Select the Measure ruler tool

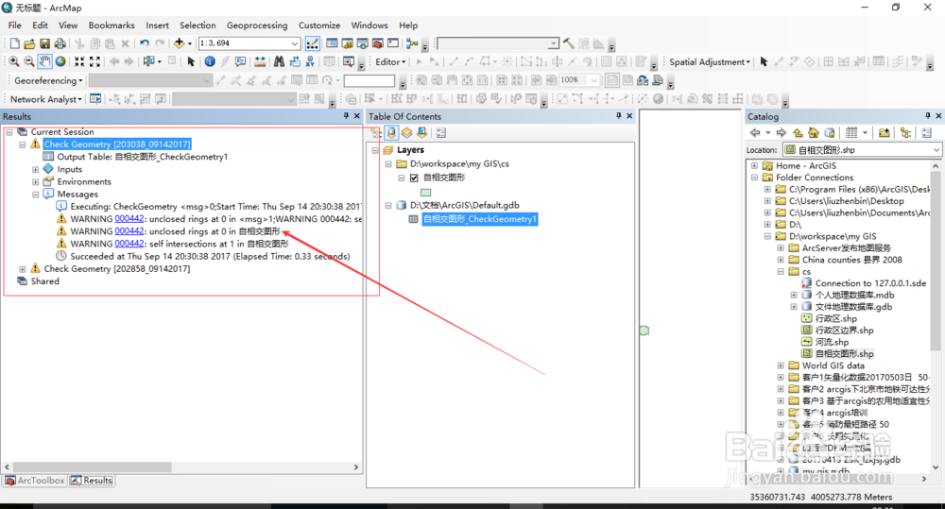tap(260, 61)
